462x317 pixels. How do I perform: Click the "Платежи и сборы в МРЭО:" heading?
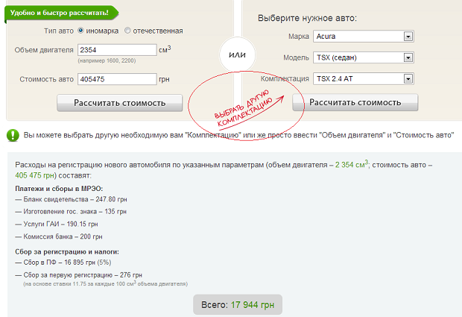point(59,189)
